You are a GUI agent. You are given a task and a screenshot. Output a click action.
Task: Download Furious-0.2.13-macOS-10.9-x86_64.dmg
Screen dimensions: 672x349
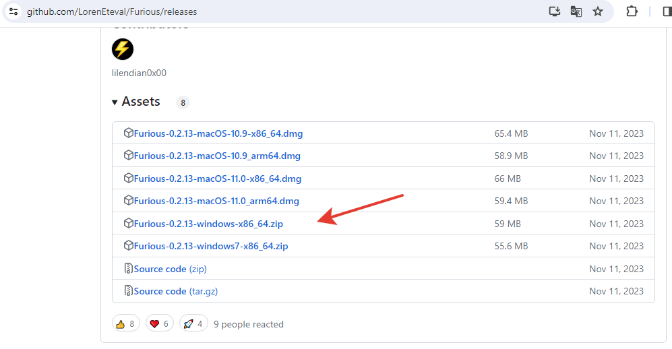[218, 133]
